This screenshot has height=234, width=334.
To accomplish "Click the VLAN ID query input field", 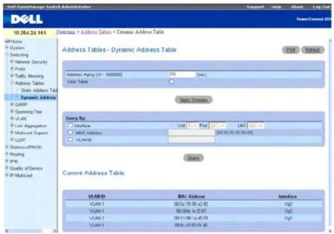I will 191,140.
